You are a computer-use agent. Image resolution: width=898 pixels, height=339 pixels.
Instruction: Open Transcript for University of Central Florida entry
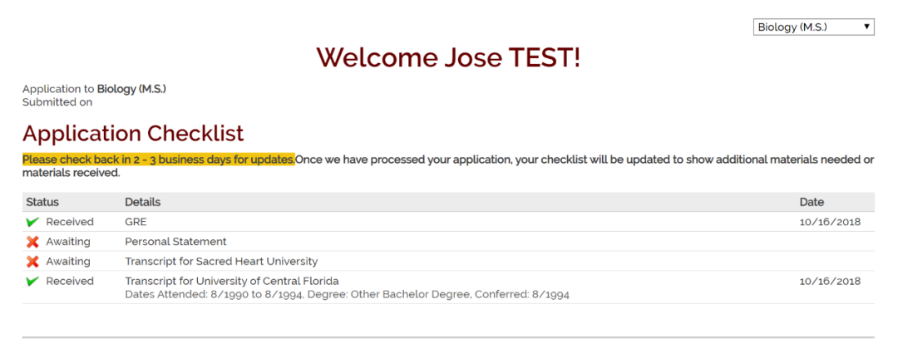point(232,281)
